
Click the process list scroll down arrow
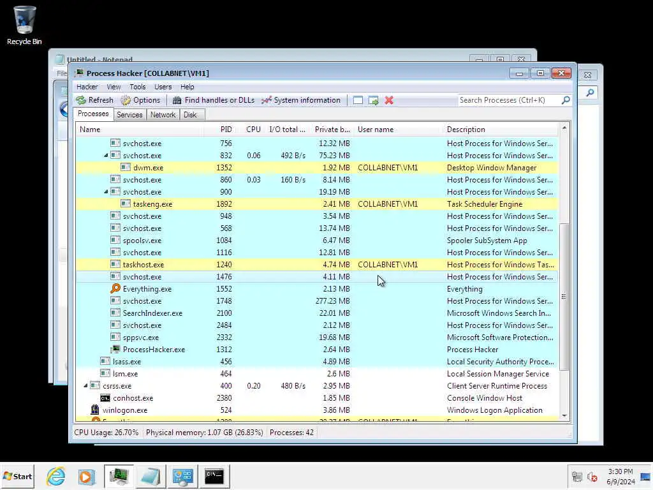click(x=564, y=415)
